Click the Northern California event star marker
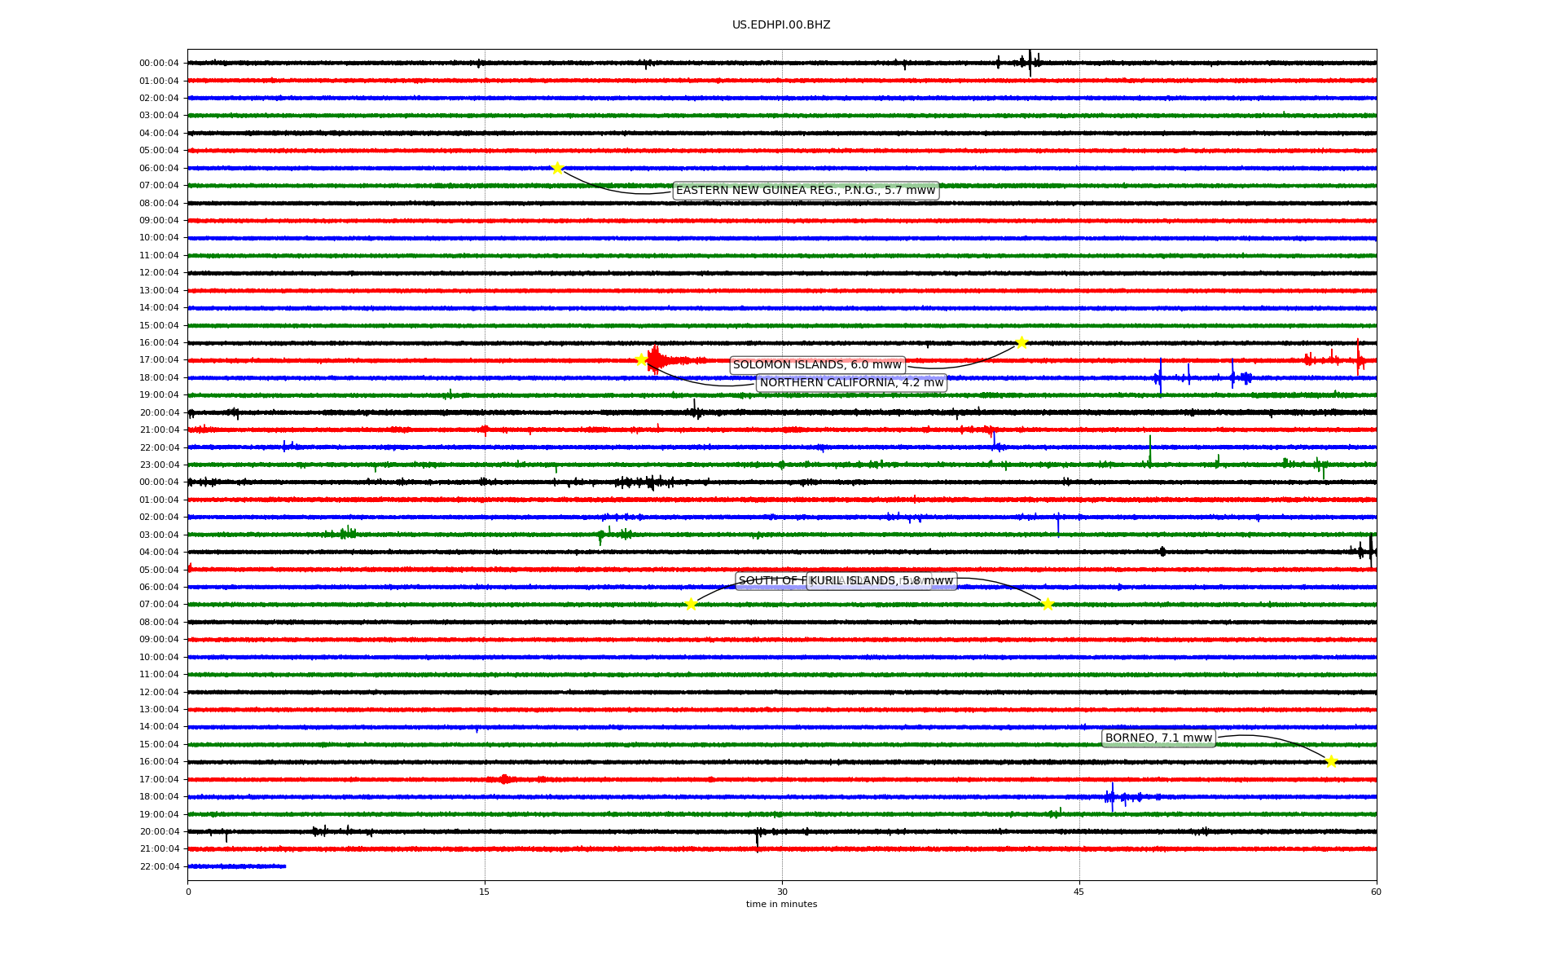Viewport: 1564px width, 978px height. click(641, 359)
